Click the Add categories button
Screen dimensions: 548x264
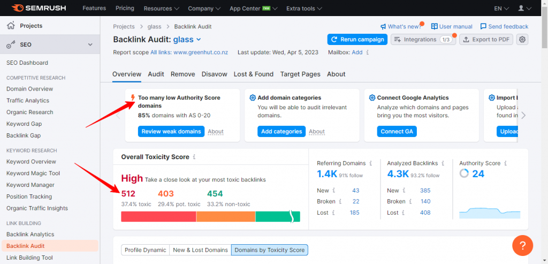click(x=281, y=132)
